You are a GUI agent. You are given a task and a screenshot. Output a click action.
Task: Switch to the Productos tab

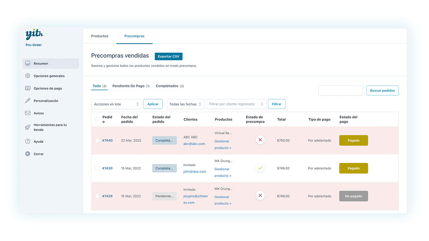(100, 36)
